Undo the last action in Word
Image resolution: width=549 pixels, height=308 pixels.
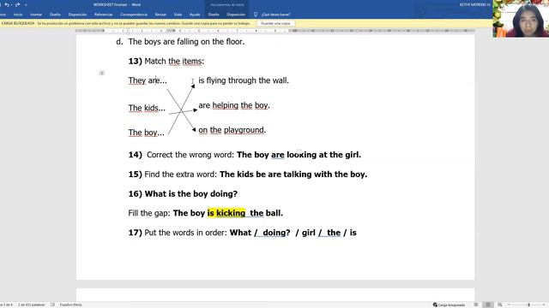click(7, 5)
